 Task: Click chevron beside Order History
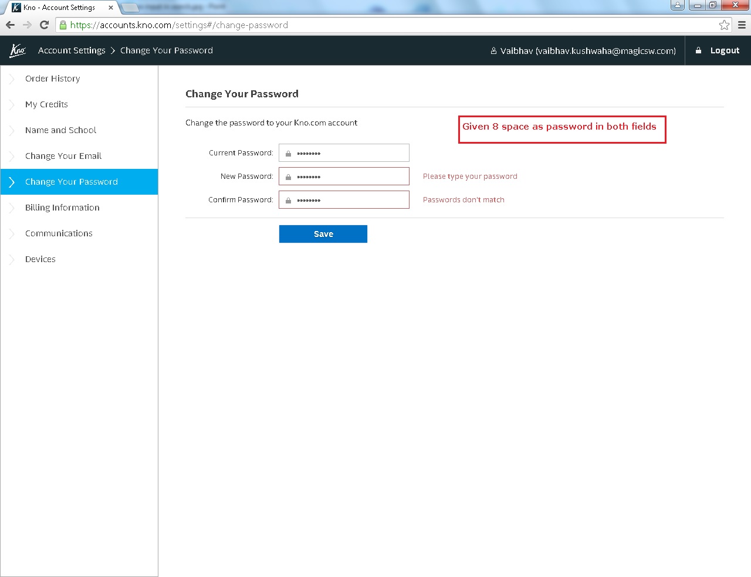(x=12, y=79)
